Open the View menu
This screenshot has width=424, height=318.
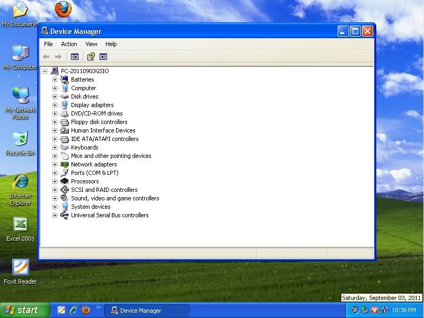(91, 44)
